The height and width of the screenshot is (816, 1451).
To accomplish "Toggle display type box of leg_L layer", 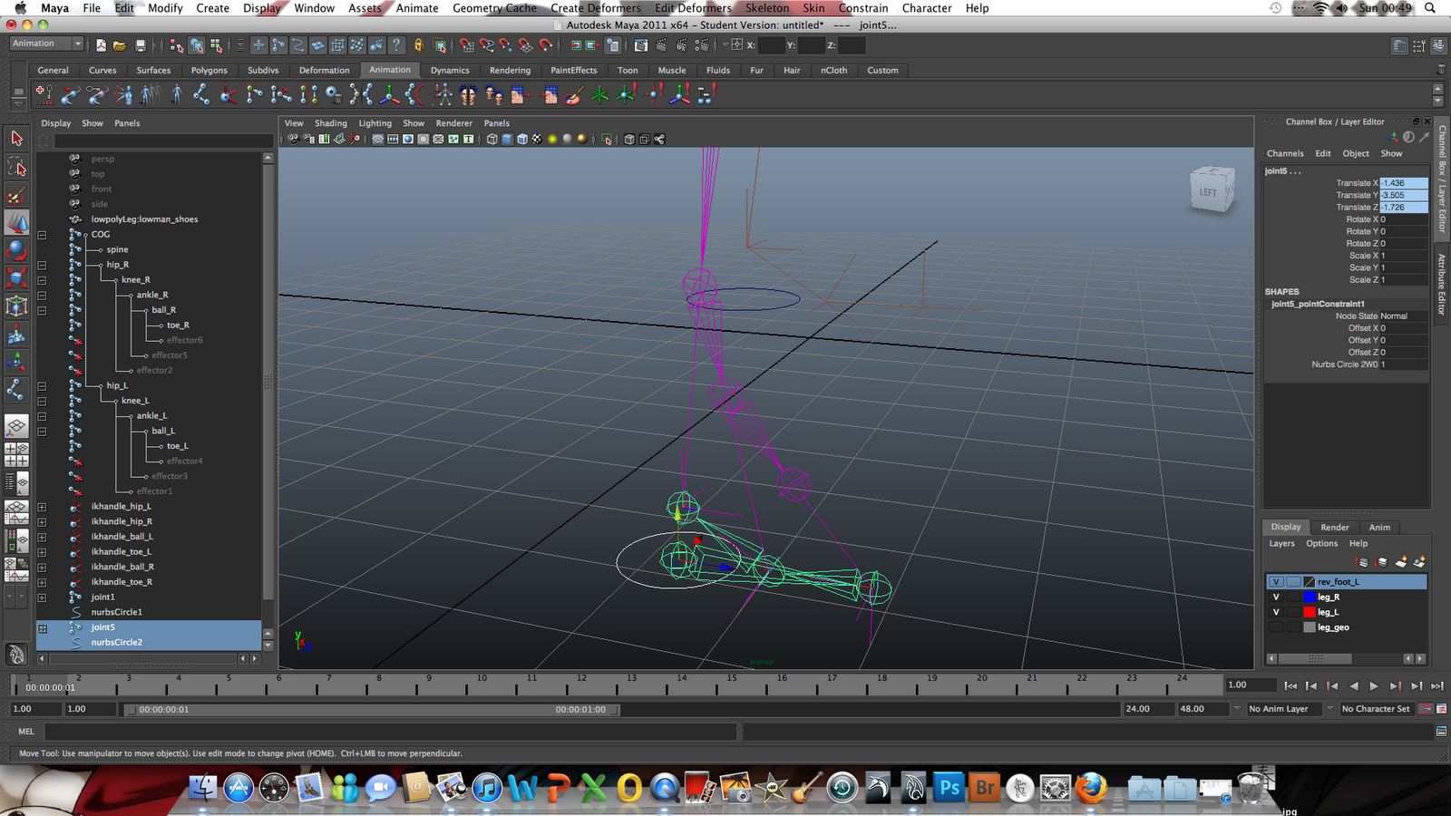I will coord(1293,612).
